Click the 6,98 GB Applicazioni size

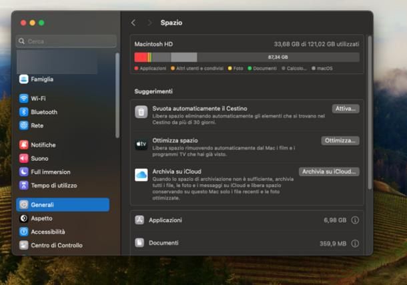point(335,220)
